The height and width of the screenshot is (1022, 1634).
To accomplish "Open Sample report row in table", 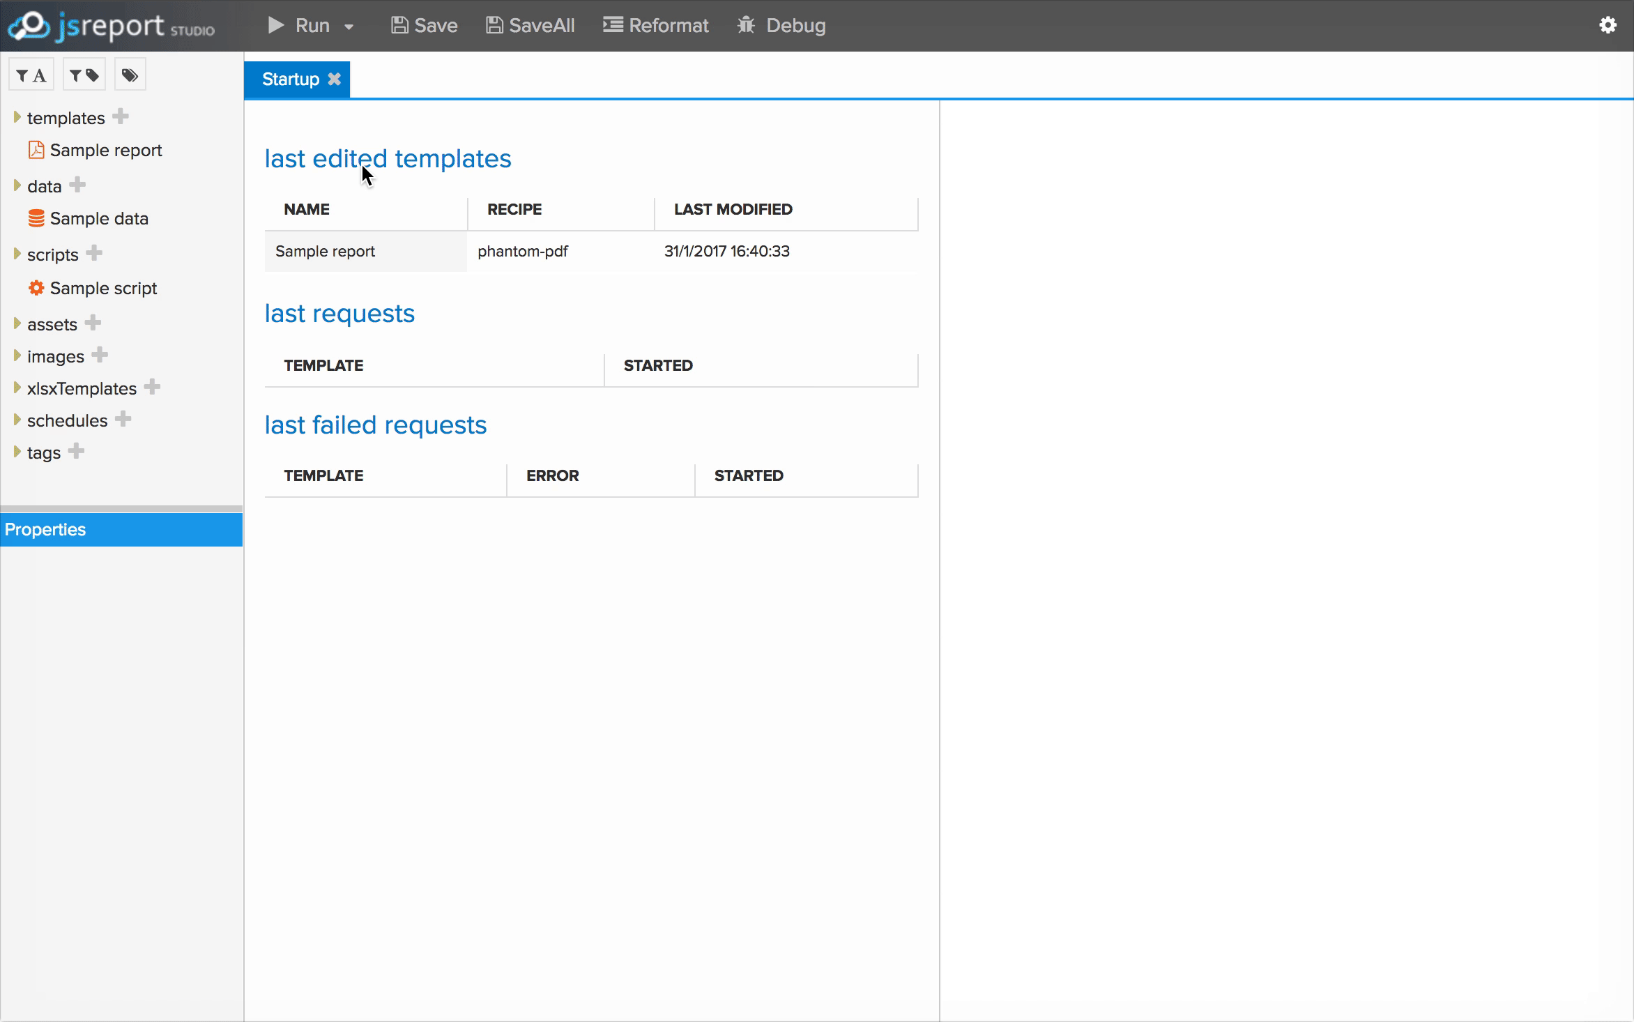I will tap(325, 252).
